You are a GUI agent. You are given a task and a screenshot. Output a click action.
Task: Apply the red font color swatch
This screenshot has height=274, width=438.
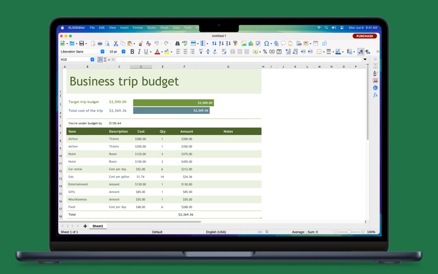tap(157, 52)
